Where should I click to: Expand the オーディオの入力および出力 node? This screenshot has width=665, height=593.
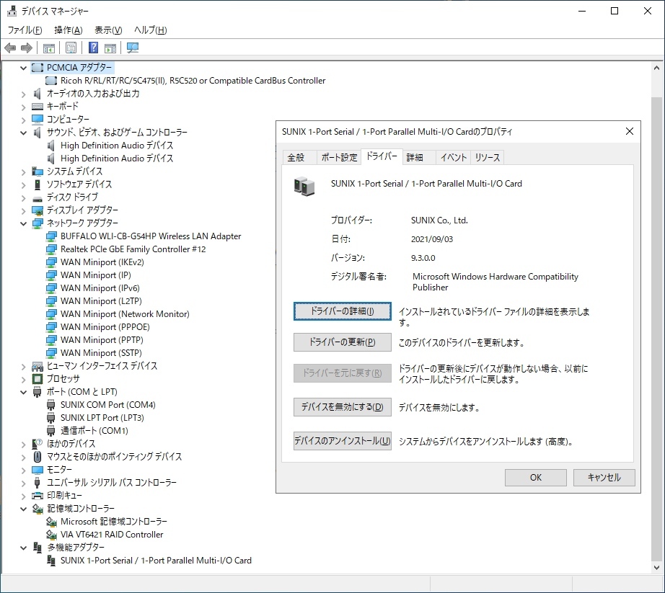23,94
